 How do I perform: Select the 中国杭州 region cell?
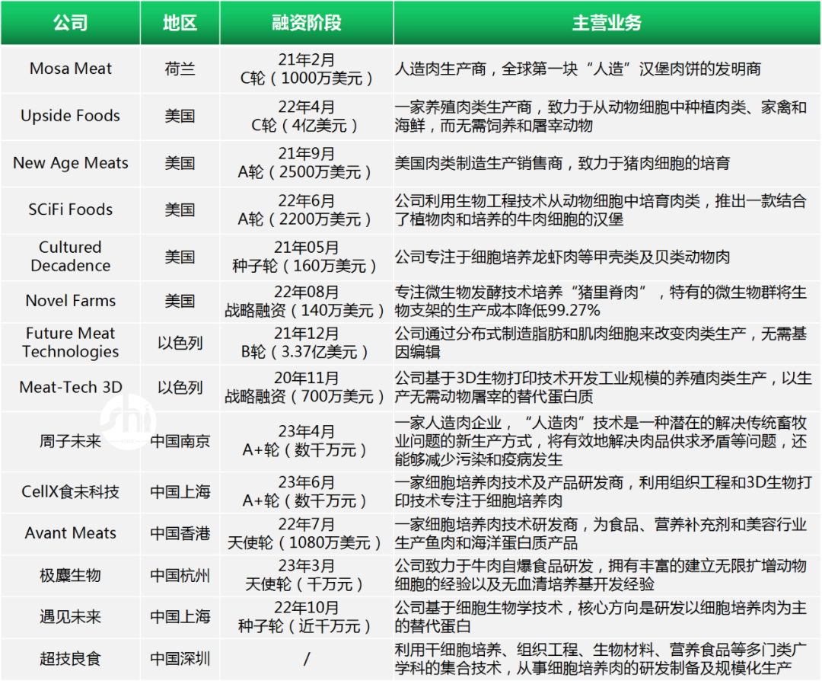[x=180, y=575]
